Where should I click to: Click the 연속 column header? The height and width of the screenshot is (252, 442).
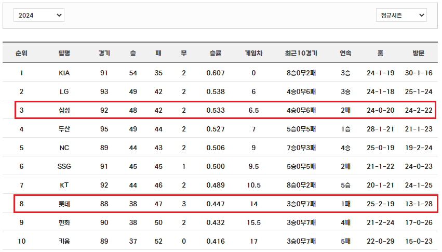tap(345, 53)
